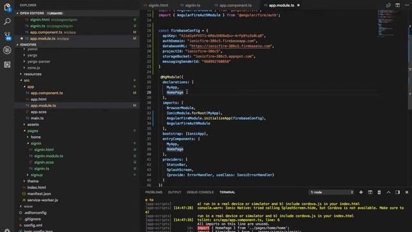Open signin.html in Open Editors list
Viewport: 412px width, 232px height.
[x=77, y=19]
